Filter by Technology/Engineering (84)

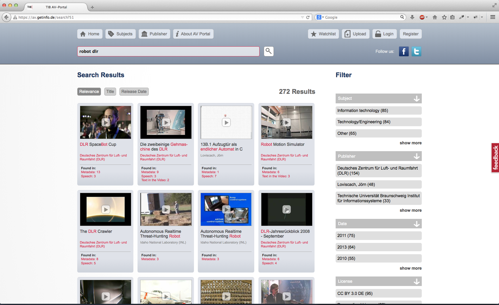click(378, 122)
